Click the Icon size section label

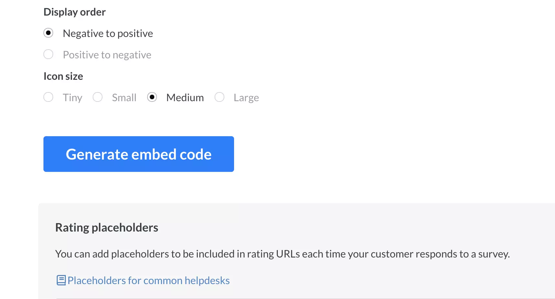[63, 76]
